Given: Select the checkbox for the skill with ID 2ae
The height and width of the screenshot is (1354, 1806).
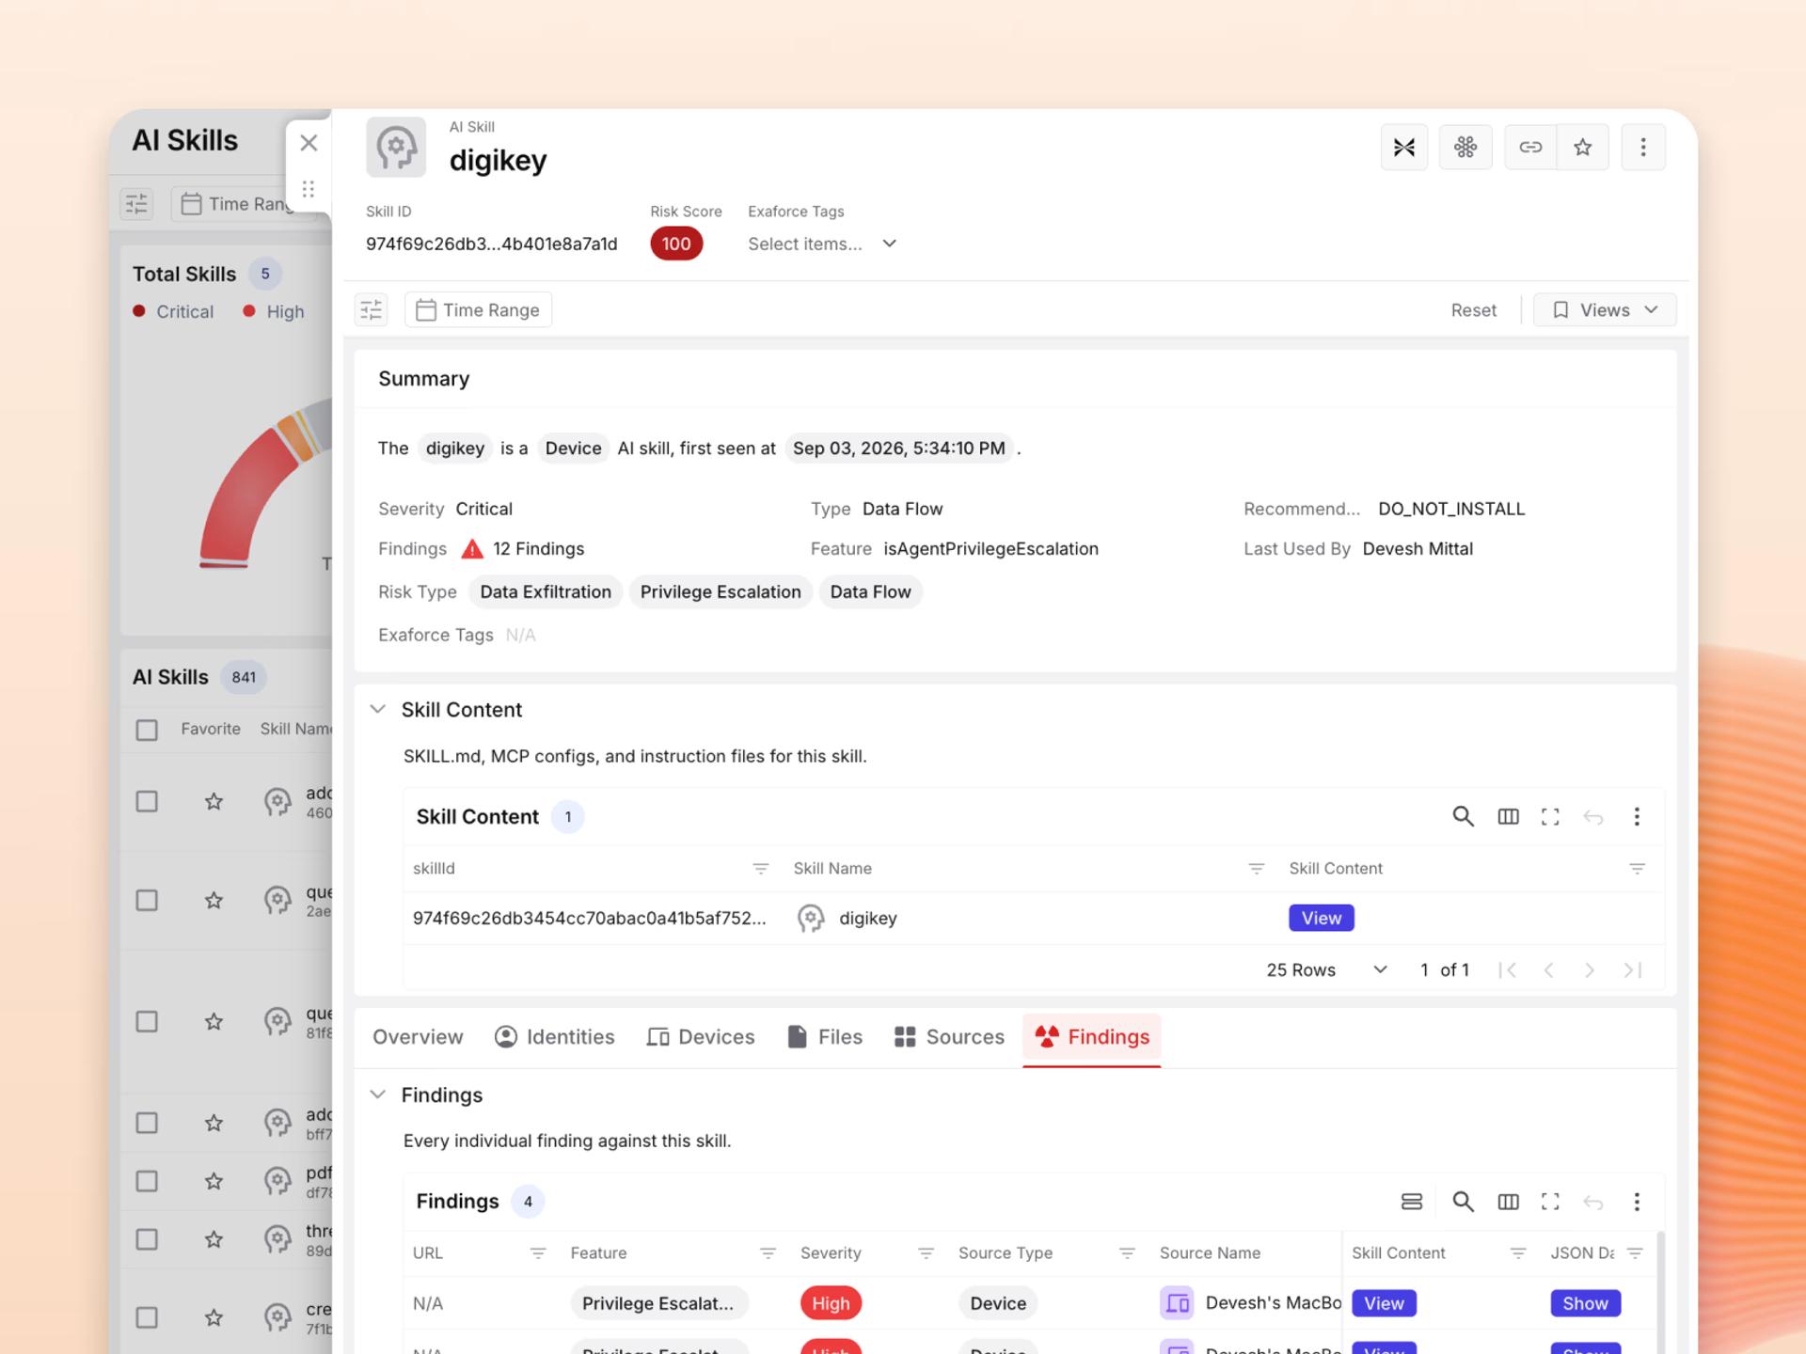Looking at the screenshot, I should coord(147,901).
